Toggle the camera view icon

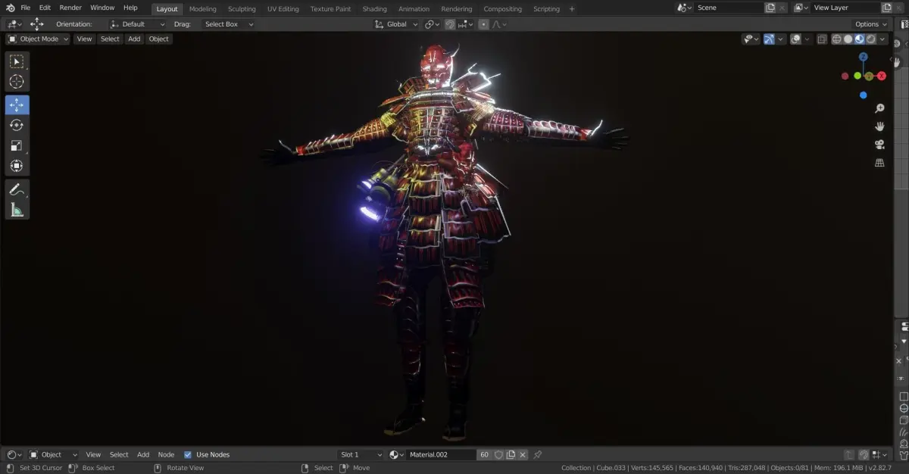point(879,145)
